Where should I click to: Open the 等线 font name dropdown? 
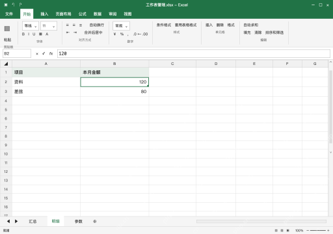[31, 26]
